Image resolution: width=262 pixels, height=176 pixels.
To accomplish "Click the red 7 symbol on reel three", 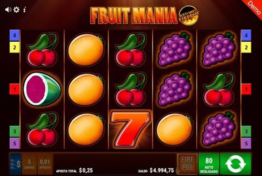I will click(x=130, y=129).
